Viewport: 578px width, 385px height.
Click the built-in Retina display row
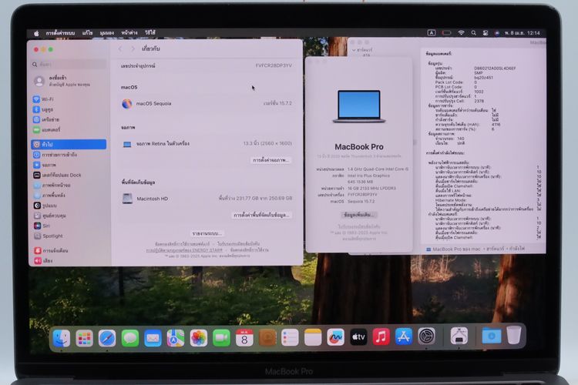coord(207,144)
